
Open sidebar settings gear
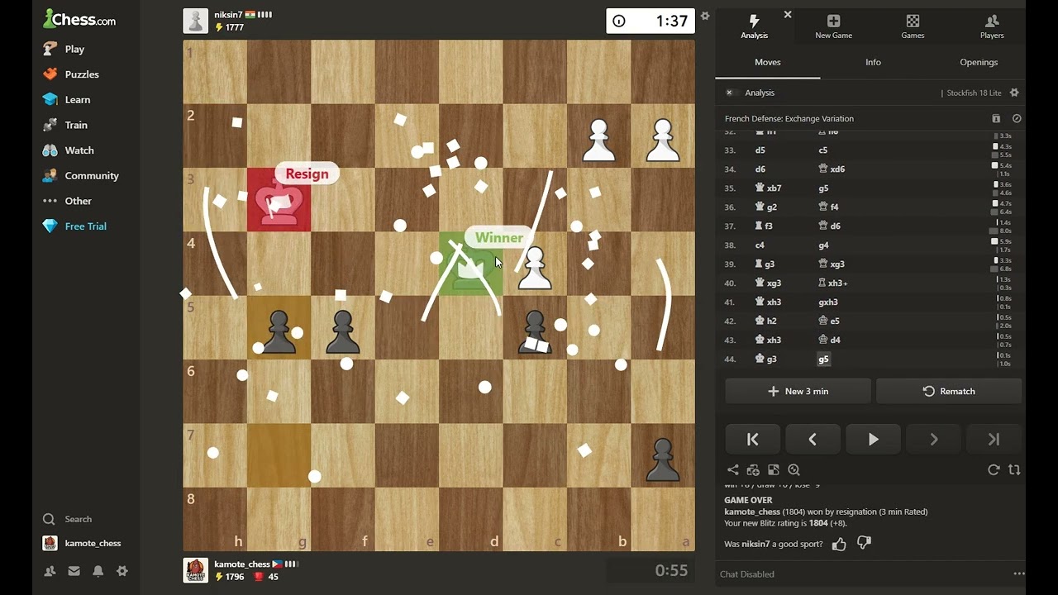click(122, 571)
